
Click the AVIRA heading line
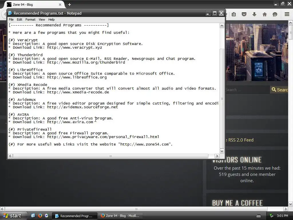pyautogui.click(x=19, y=114)
